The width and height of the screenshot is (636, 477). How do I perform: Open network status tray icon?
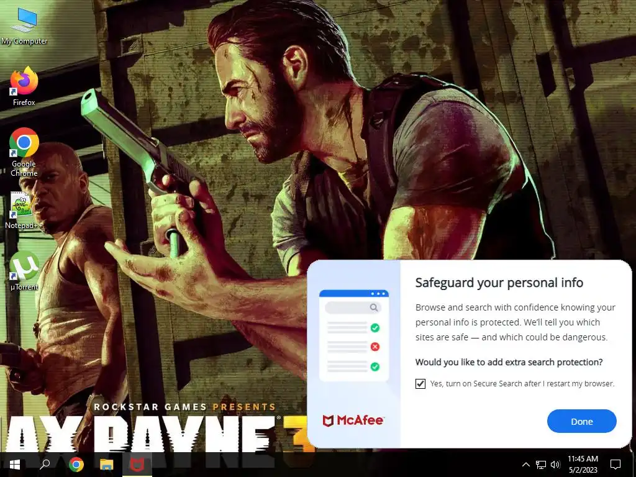(x=541, y=465)
